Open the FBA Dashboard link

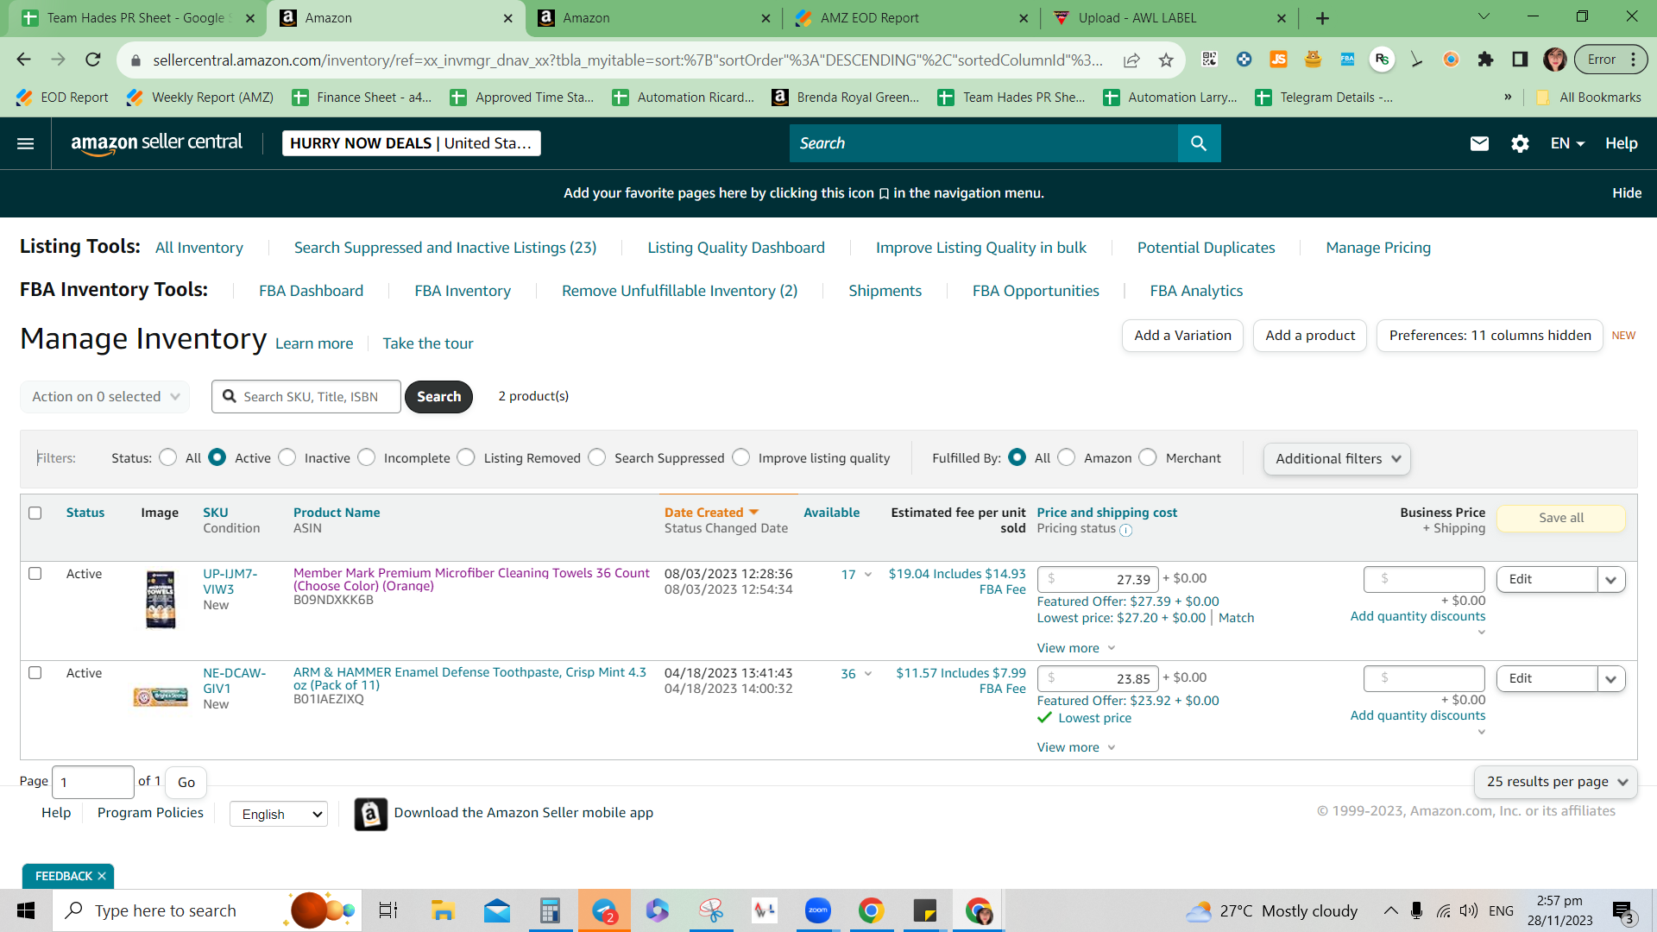pos(311,292)
